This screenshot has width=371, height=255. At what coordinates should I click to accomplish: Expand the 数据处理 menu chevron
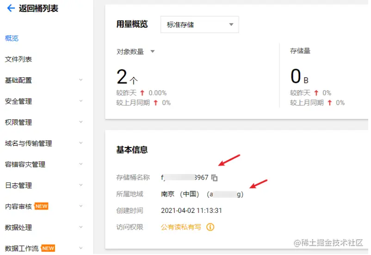pos(81,227)
